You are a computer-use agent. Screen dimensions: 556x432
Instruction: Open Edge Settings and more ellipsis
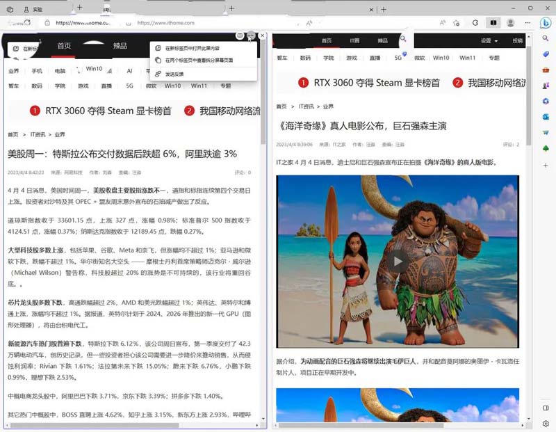click(x=528, y=23)
